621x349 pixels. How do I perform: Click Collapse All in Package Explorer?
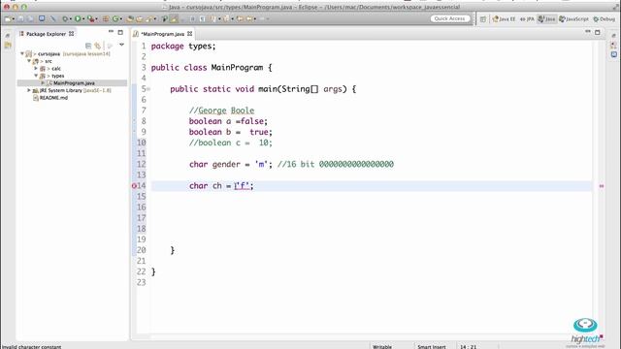[x=88, y=46]
